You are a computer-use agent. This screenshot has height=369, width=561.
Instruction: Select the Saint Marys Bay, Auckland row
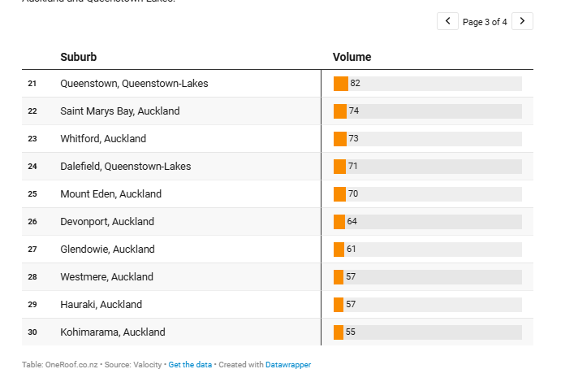pyautogui.click(x=119, y=111)
